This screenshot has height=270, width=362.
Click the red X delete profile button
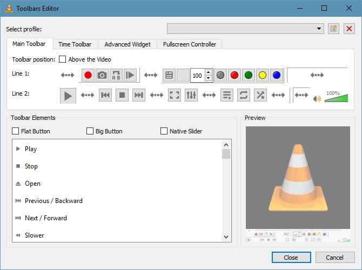[x=349, y=29]
